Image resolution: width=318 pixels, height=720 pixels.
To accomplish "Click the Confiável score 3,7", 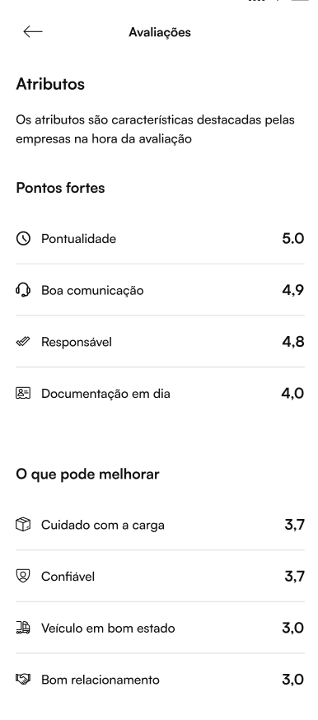I will coord(294,577).
